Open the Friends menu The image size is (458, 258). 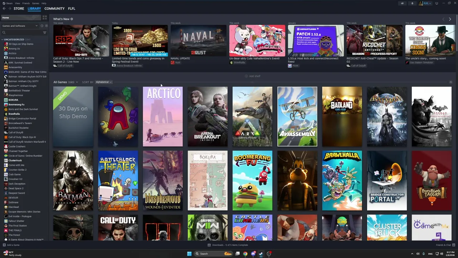click(x=26, y=3)
